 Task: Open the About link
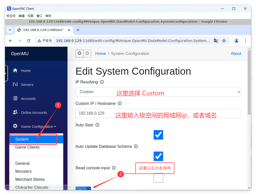(236, 53)
